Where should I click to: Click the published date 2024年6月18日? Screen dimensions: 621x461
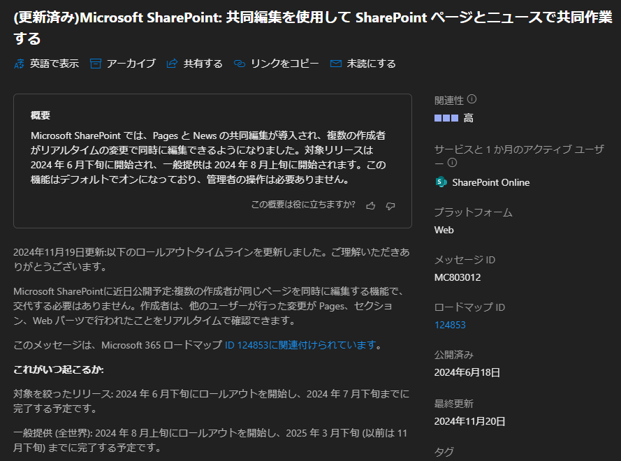pos(467,373)
